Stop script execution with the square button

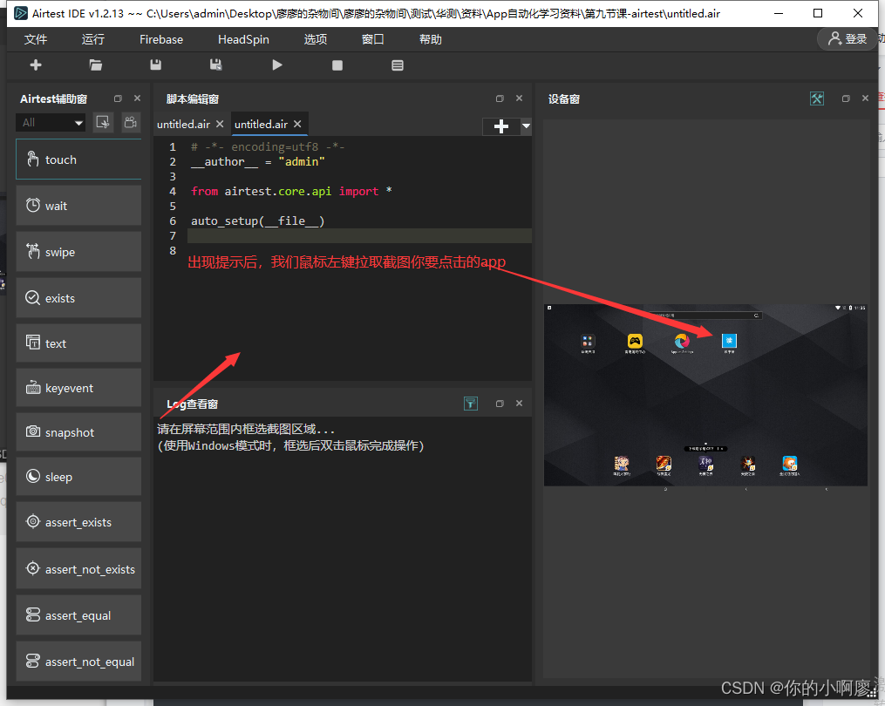337,65
